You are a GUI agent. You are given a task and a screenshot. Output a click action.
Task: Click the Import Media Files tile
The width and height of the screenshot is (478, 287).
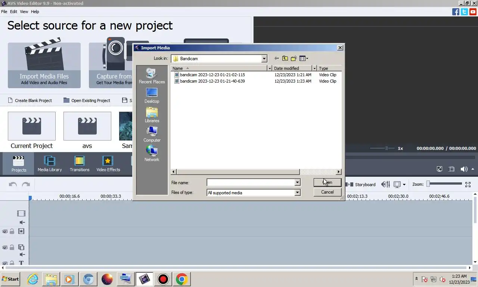(44, 65)
